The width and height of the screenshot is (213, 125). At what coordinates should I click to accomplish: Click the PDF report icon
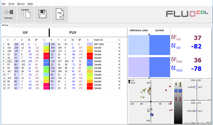coord(60,14)
